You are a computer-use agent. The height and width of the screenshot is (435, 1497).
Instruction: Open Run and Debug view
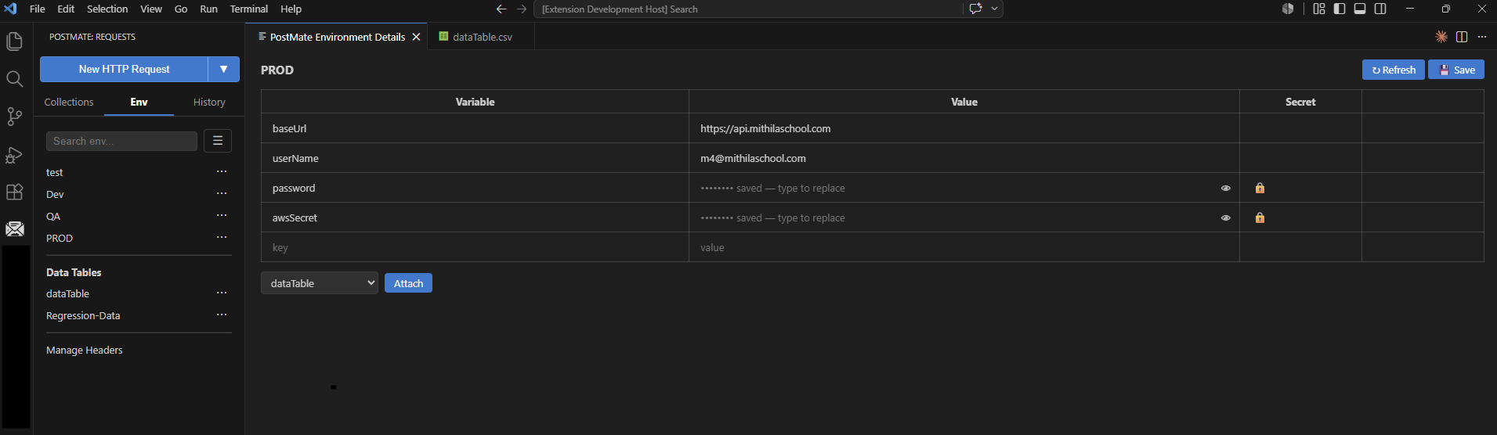[x=14, y=155]
